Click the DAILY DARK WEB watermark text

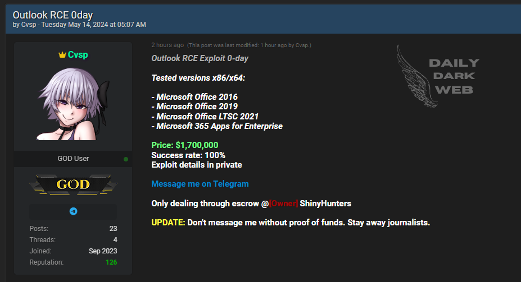pyautogui.click(x=454, y=76)
